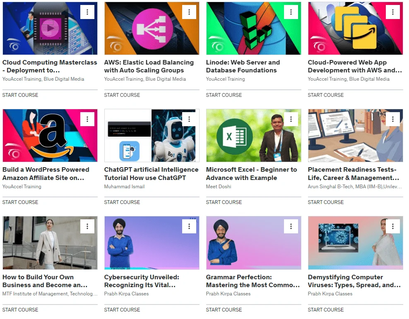This screenshot has height=319, width=409.
Task: Click Cloud-Powered Web App thumbnail image
Action: coord(355,29)
